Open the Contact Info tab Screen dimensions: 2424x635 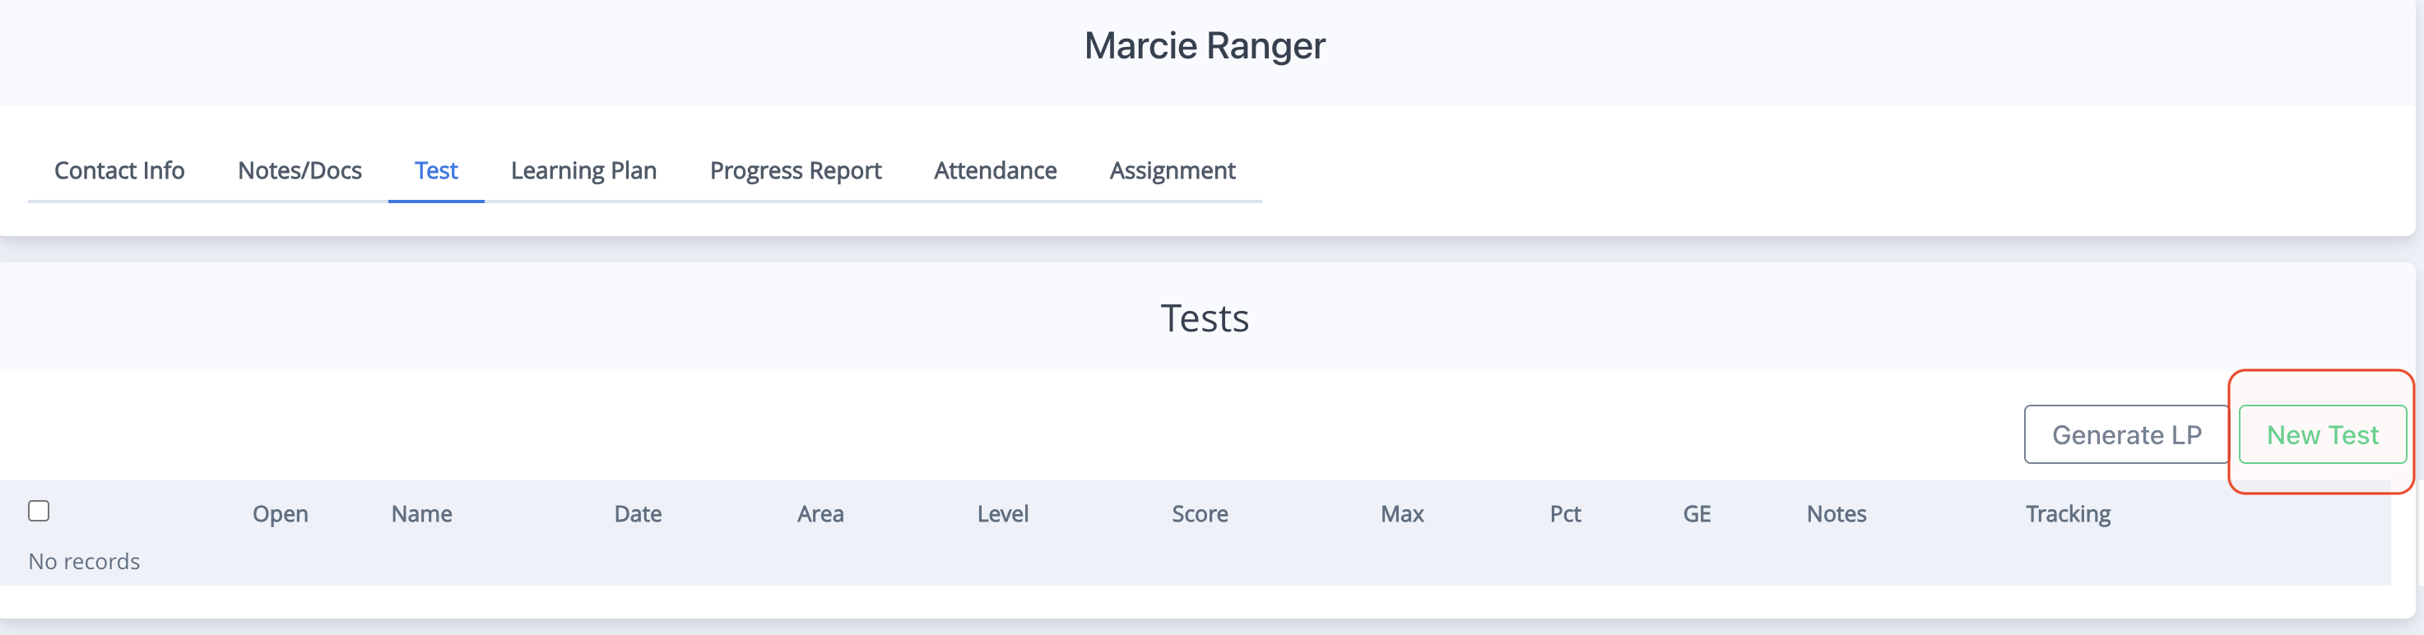119,170
